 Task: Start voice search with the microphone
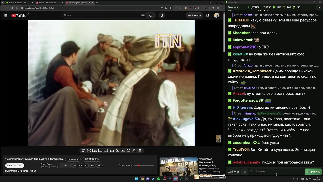[162, 15]
